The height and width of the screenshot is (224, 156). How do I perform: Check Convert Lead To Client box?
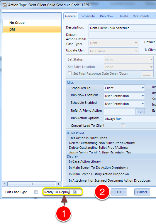123,126
